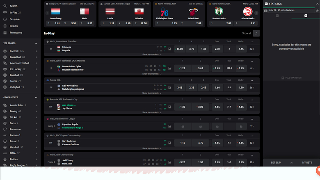The height and width of the screenshot is (180, 320).
Task: Switch to second statistics tab icon
Action: 306,16
